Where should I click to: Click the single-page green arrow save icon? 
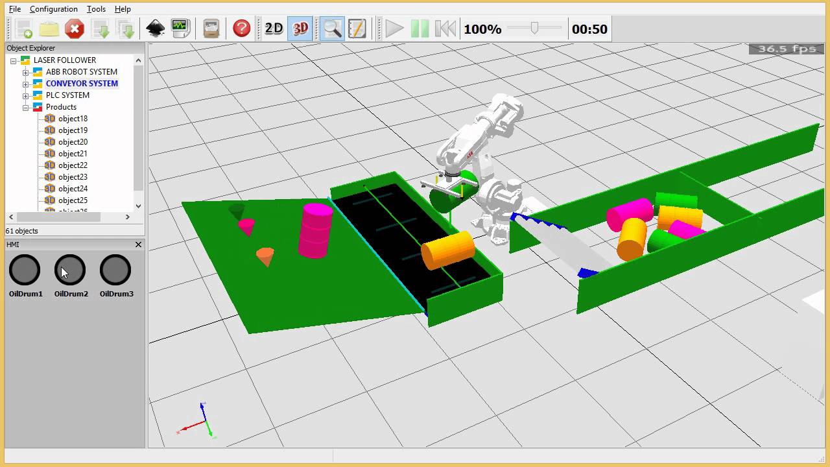coord(100,29)
